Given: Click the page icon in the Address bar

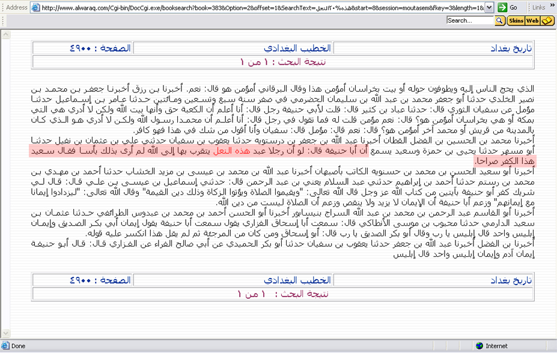Looking at the screenshot, I should 35,7.
